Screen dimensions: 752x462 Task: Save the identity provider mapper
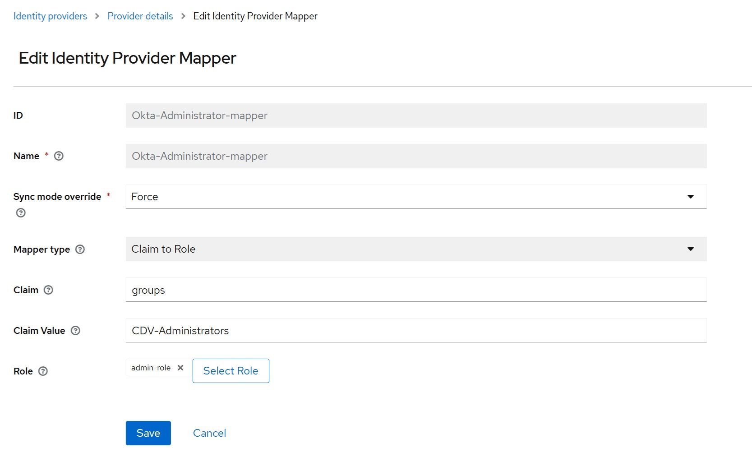(x=148, y=433)
